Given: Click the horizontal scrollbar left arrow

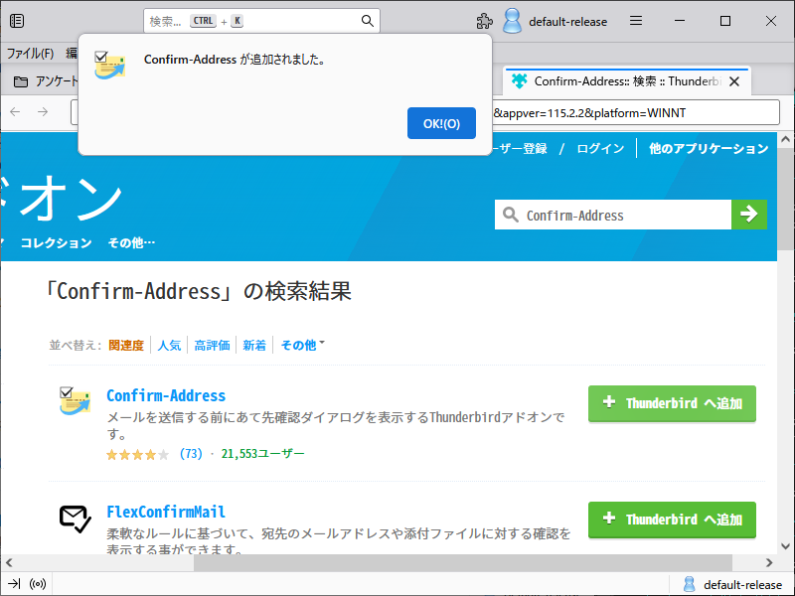Looking at the screenshot, I should pos(9,562).
